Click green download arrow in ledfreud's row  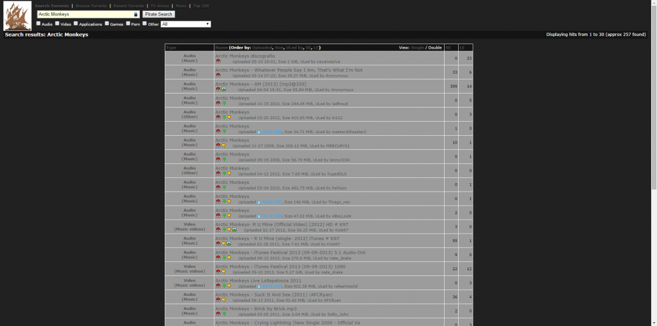pyautogui.click(x=224, y=103)
